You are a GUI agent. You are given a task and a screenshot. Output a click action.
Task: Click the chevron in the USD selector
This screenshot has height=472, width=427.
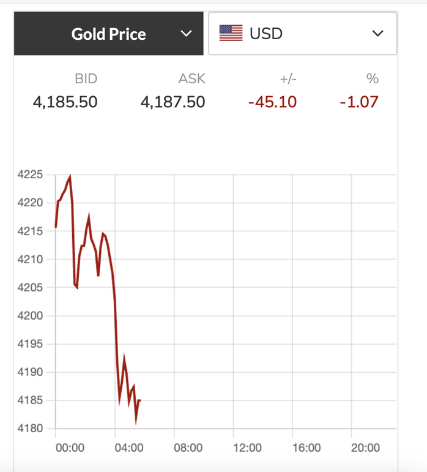(377, 33)
